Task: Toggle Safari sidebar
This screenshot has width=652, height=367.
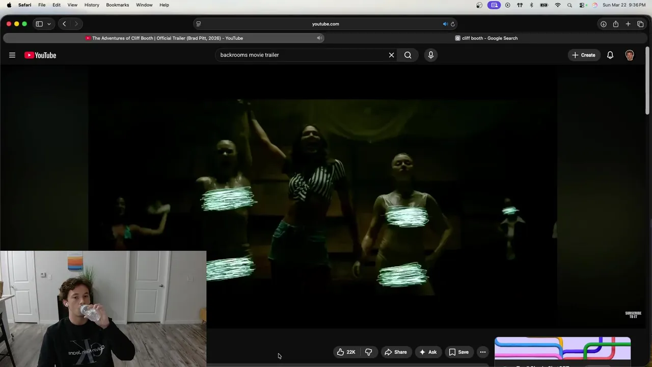Action: [x=39, y=24]
